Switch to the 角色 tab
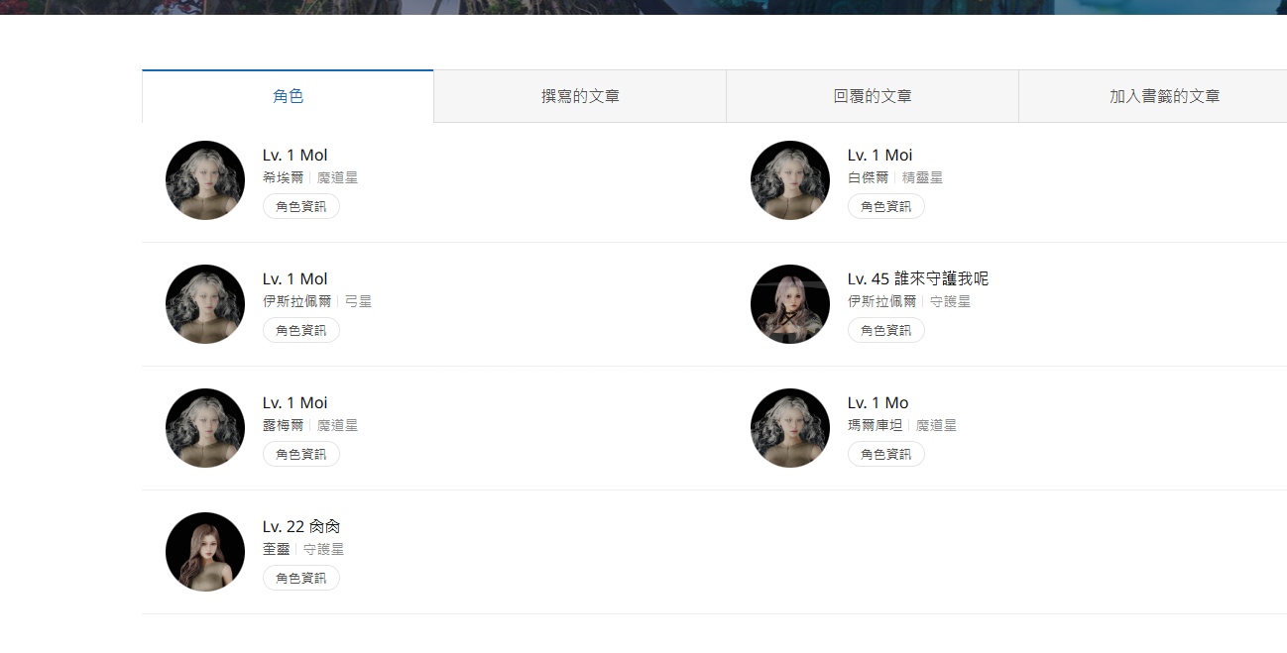1287x653 pixels. (x=288, y=96)
